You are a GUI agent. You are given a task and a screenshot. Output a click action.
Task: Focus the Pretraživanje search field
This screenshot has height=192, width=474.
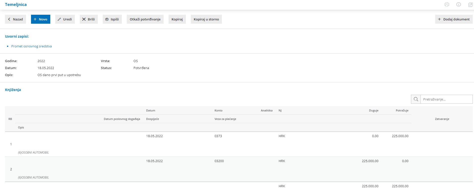(x=446, y=99)
